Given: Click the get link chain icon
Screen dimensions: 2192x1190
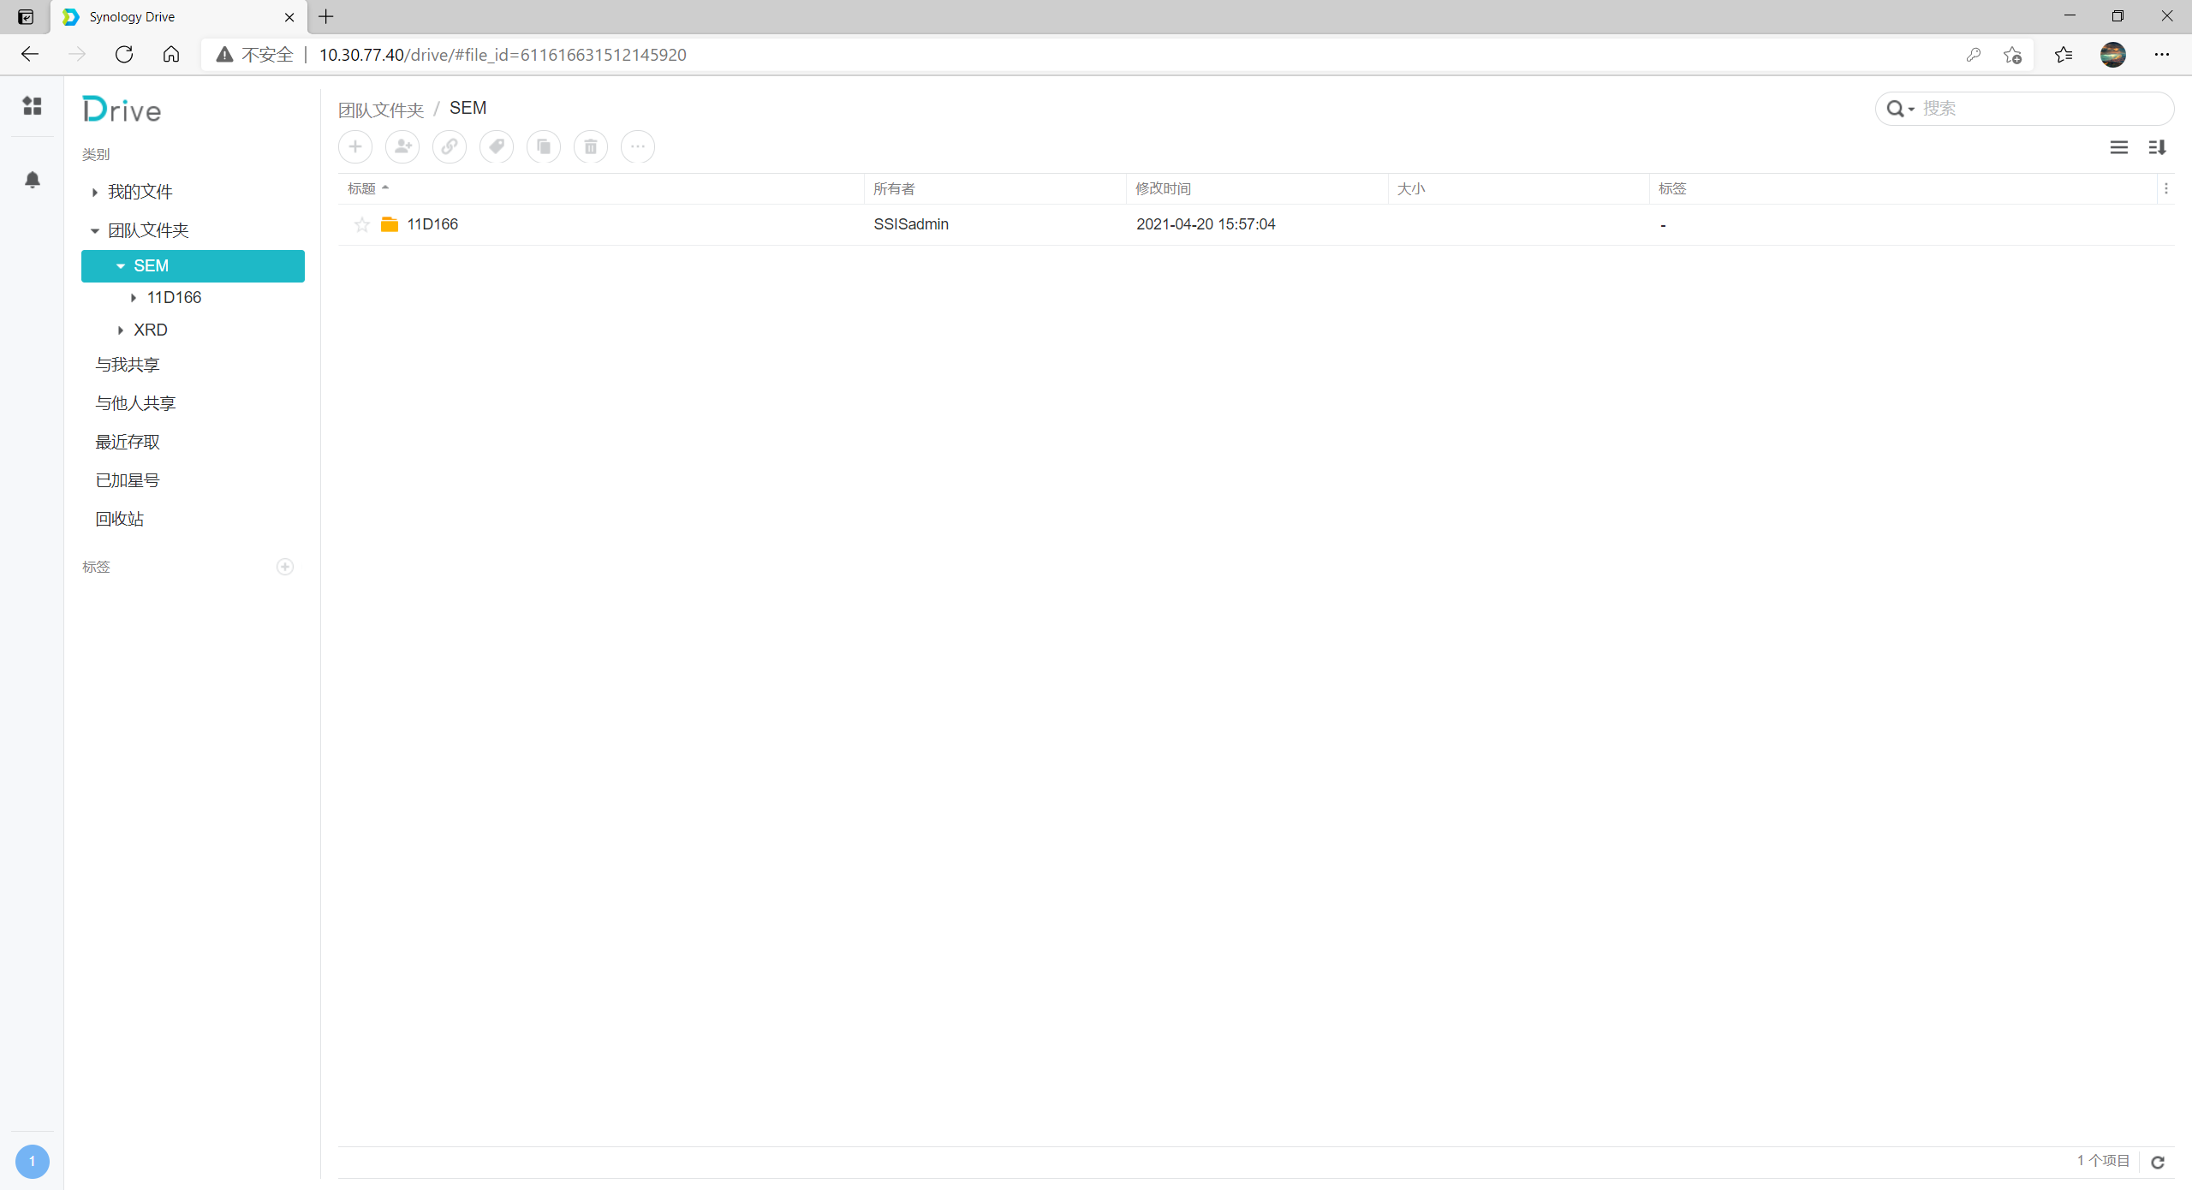Looking at the screenshot, I should [450, 146].
